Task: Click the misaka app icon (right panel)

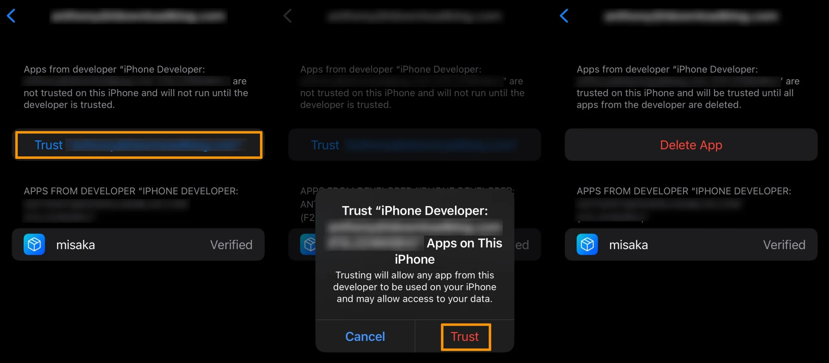Action: tap(586, 244)
